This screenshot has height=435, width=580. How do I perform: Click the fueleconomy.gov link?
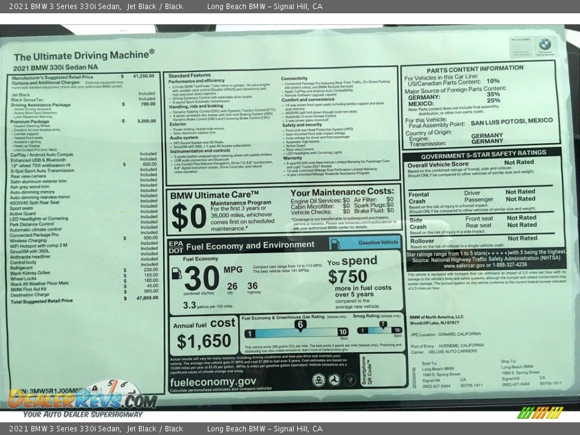tap(213, 382)
